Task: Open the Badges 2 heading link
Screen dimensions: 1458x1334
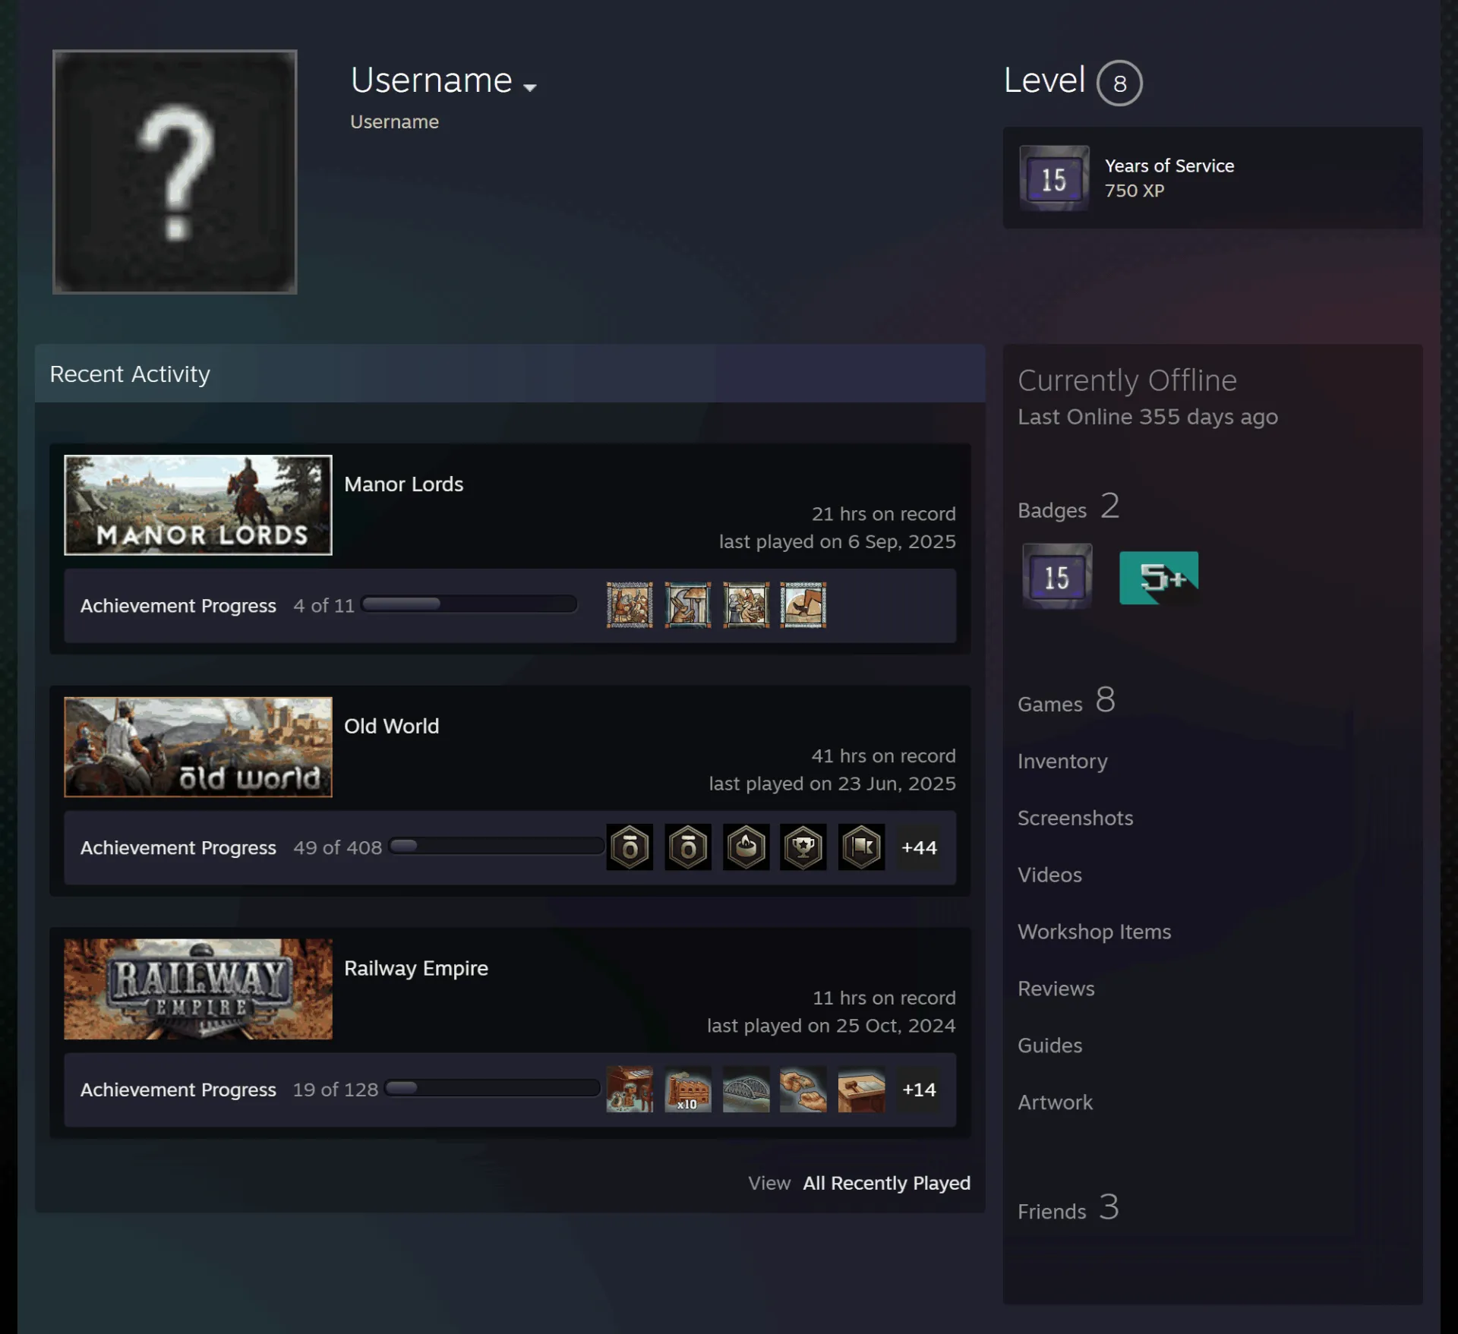Action: click(x=1068, y=506)
